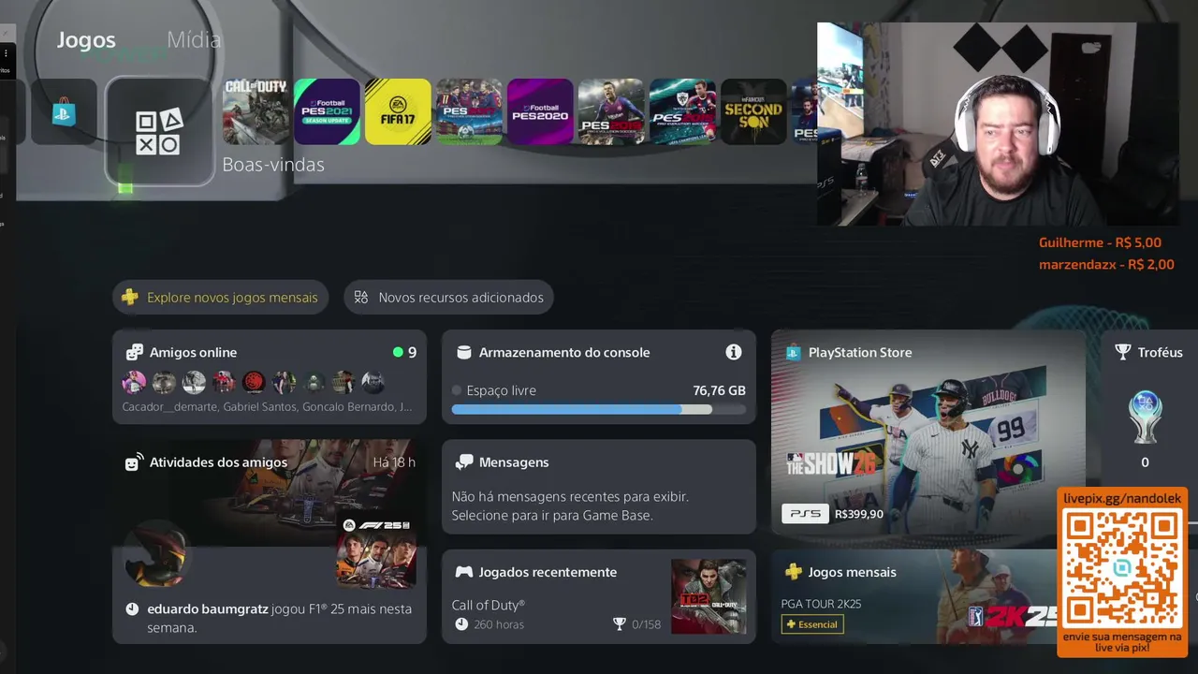This screenshot has width=1198, height=674.
Task: Click the shapes icon in Novos recursos adicionados
Action: (360, 298)
